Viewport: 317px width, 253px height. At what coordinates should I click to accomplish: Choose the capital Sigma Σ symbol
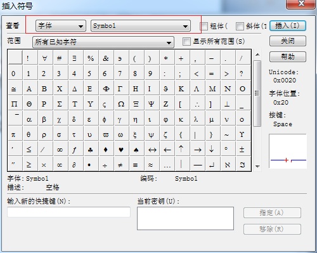coord(60,104)
